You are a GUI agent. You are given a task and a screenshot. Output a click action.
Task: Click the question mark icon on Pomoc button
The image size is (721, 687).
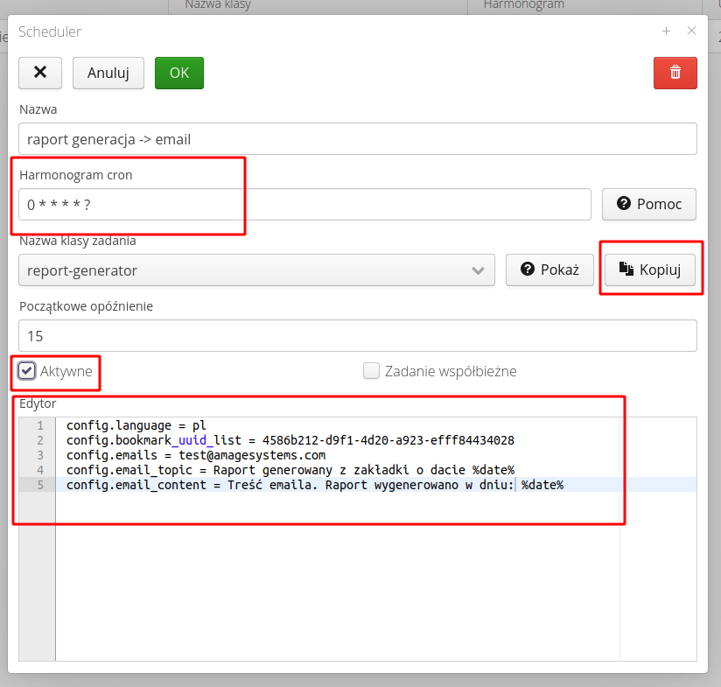623,204
